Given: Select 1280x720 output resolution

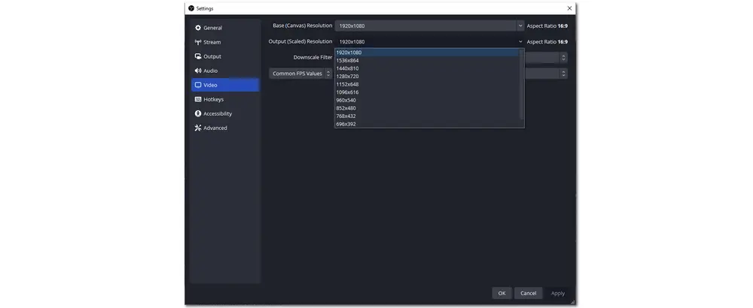Looking at the screenshot, I should pyautogui.click(x=427, y=76).
